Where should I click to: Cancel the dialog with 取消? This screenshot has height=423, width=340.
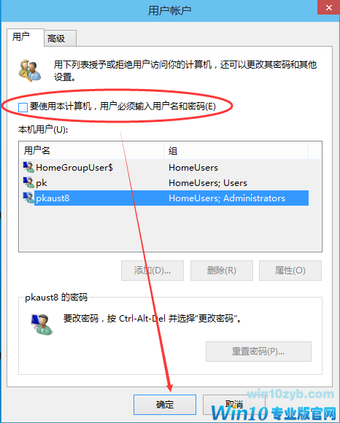pos(234,404)
